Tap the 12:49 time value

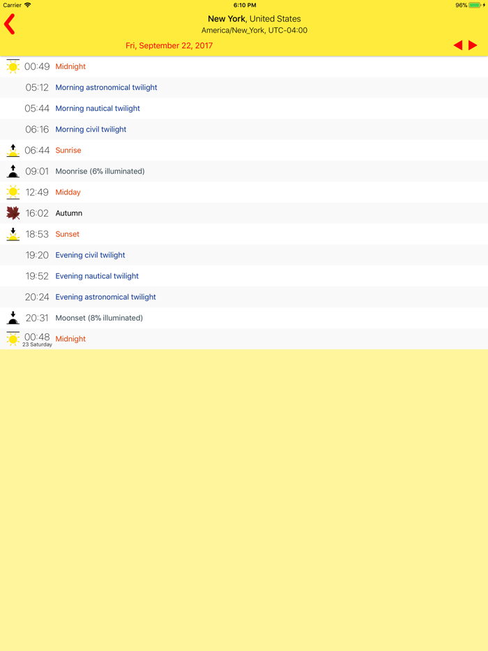point(37,192)
